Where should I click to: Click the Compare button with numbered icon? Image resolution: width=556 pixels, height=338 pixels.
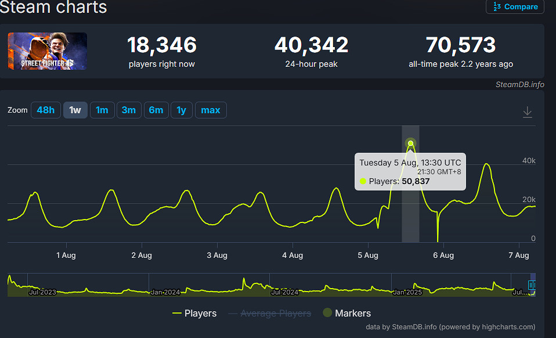(x=515, y=7)
